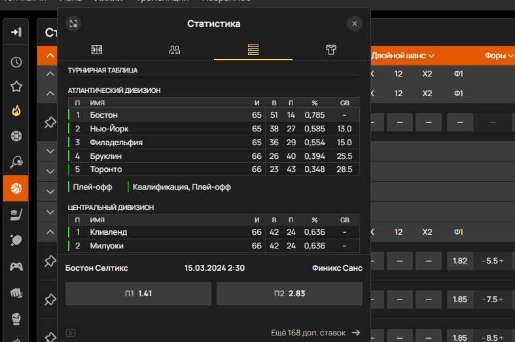Viewport: 515px width, 342px height.
Task: Select Ф1 odds 1.82
Action: [x=460, y=261]
